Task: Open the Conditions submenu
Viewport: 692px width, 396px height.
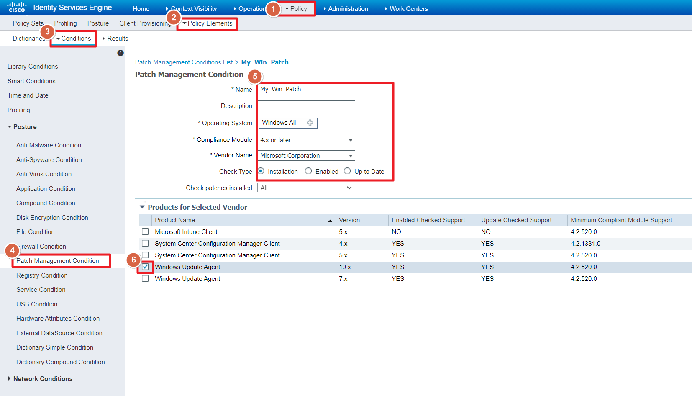Action: 74,39
